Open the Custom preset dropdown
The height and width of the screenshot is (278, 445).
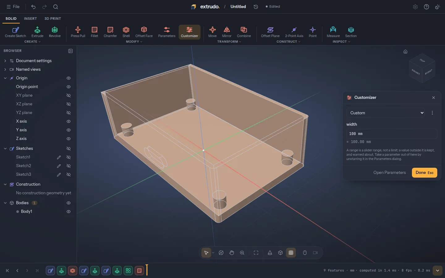386,113
